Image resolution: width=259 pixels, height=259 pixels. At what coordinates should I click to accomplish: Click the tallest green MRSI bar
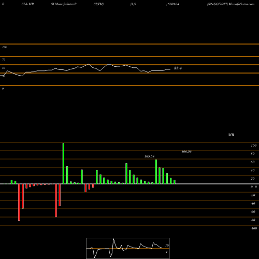pyautogui.click(x=63, y=163)
